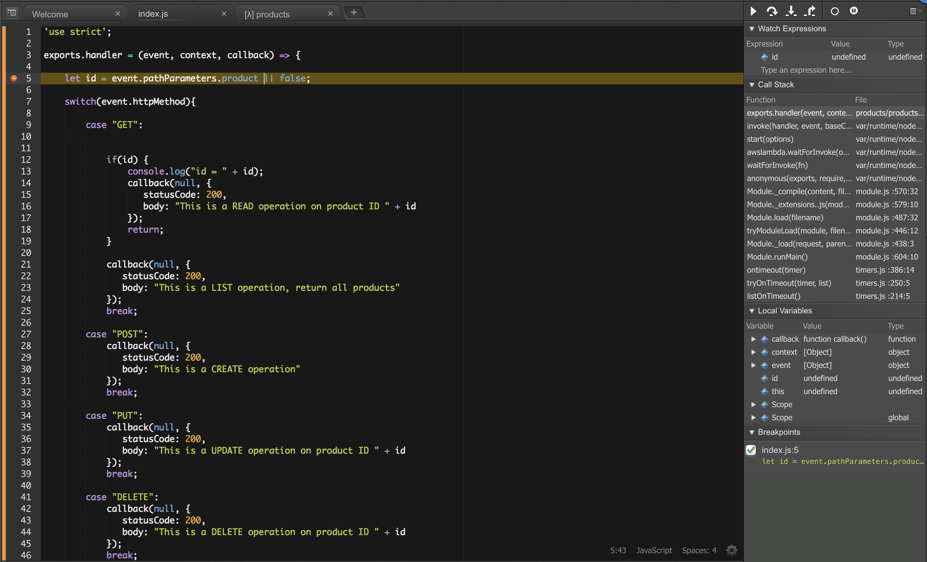Click line number 27 in the gutter
927x562 pixels.
tap(26, 334)
